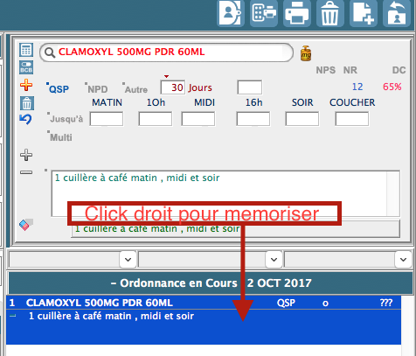
Task: Select the NPD option
Action: click(96, 88)
